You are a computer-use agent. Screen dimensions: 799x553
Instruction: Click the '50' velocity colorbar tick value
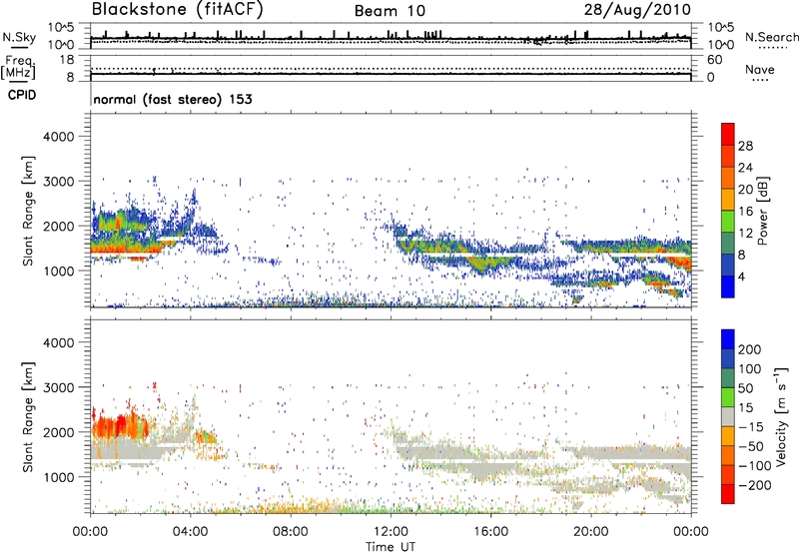(745, 388)
